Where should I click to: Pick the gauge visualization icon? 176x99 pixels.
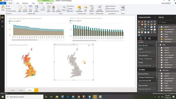pos(148,30)
